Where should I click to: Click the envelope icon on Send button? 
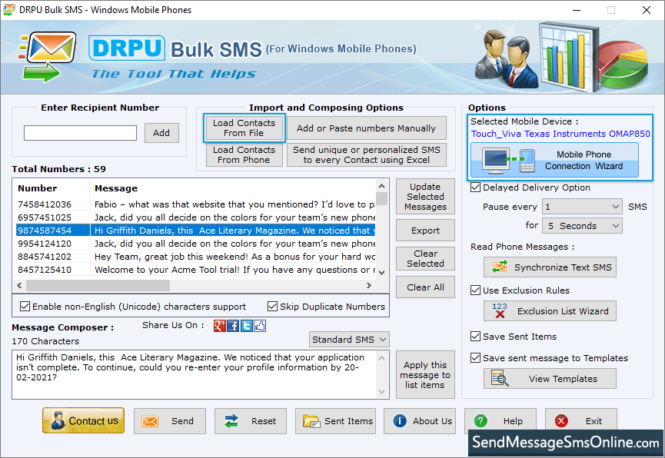(150, 421)
